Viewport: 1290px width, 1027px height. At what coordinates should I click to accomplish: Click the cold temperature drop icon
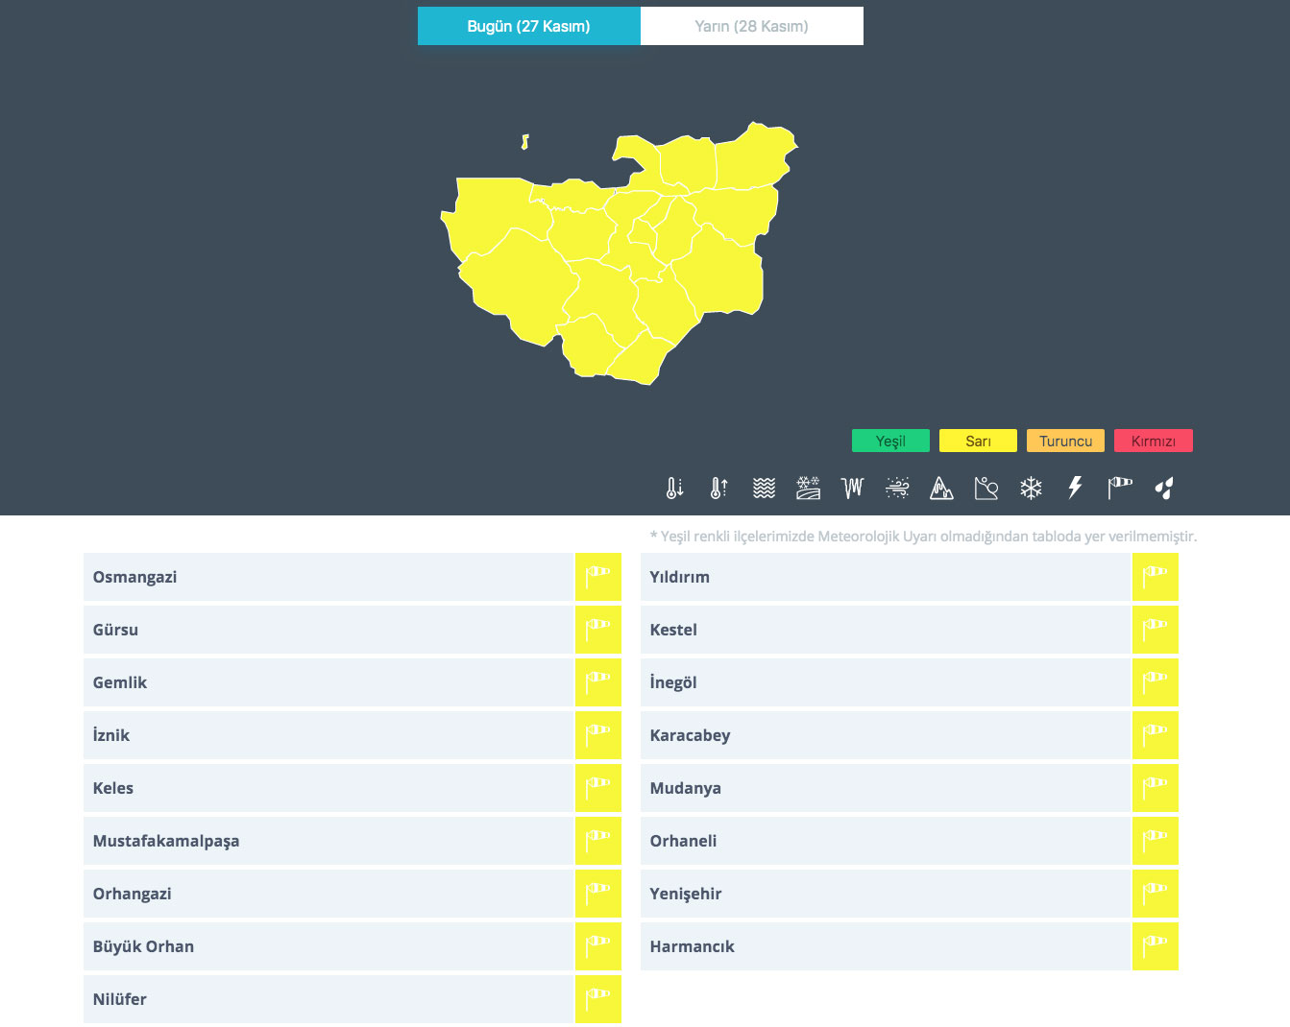coord(674,489)
